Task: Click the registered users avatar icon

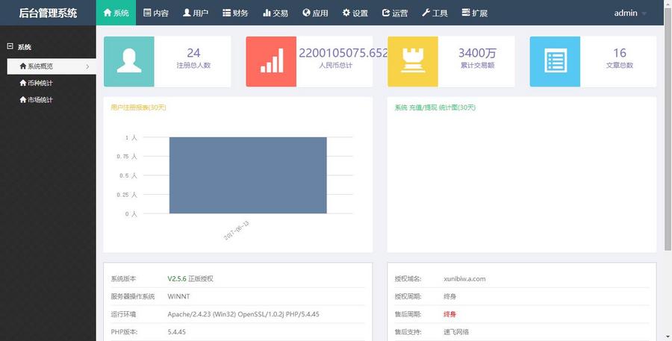Action: pos(129,61)
